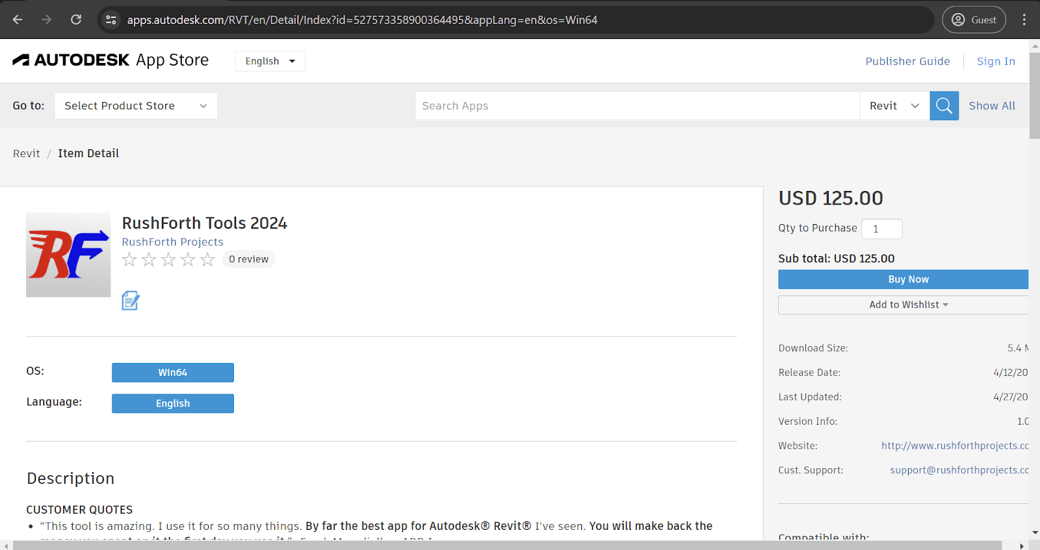Open the browser three-dot menu
The image size is (1040, 550).
coord(1024,19)
